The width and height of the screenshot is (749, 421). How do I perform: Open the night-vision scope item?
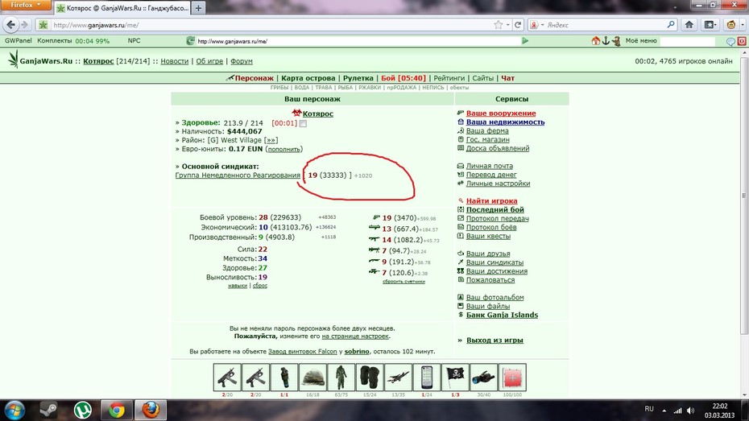point(483,377)
